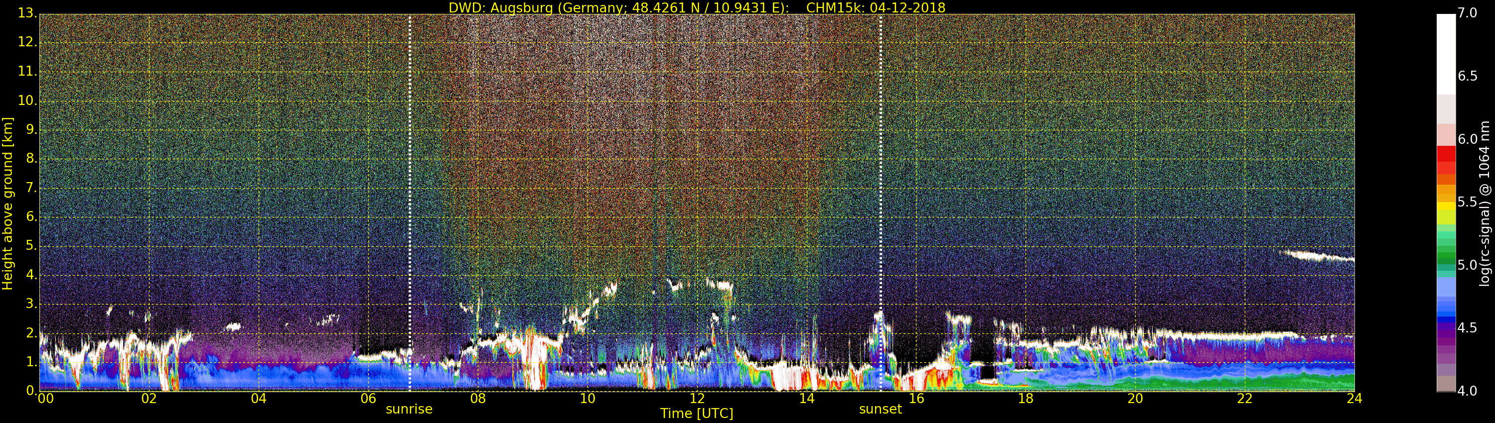Click the "6.0" colorbar value
Image resolution: width=1495 pixels, height=423 pixels.
click(x=1468, y=139)
